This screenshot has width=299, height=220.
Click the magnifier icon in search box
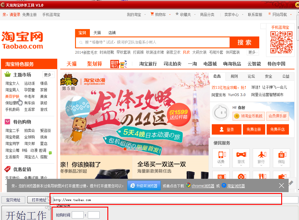81,42
